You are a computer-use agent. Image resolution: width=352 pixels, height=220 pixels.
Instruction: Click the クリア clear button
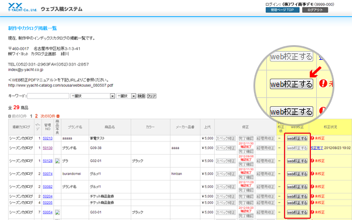151,96
